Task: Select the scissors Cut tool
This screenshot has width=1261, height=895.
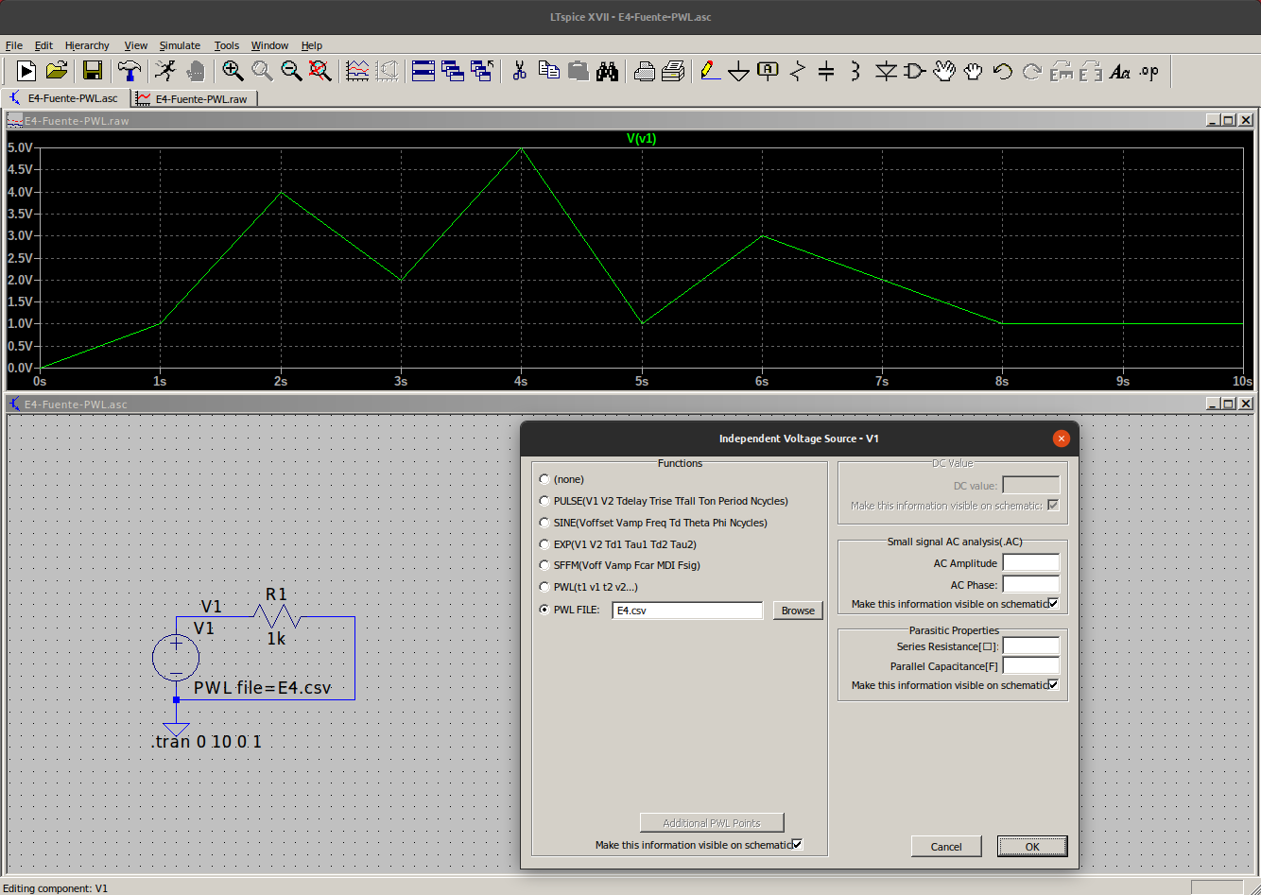Action: point(519,71)
